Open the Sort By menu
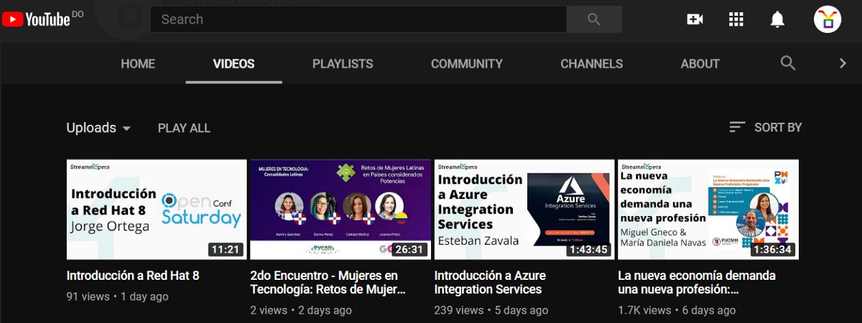862x323 pixels. click(765, 127)
